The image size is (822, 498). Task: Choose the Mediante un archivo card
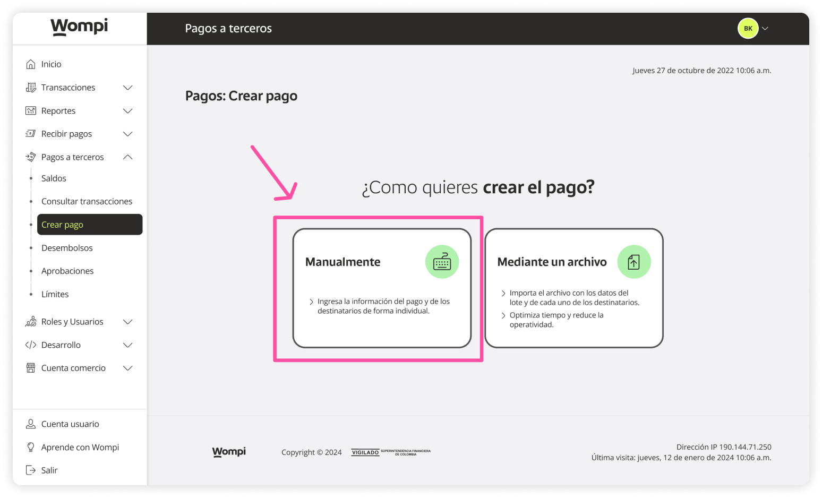573,288
